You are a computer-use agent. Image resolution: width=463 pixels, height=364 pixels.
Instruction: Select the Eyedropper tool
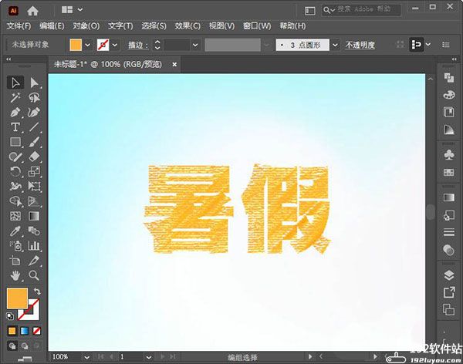coord(15,231)
